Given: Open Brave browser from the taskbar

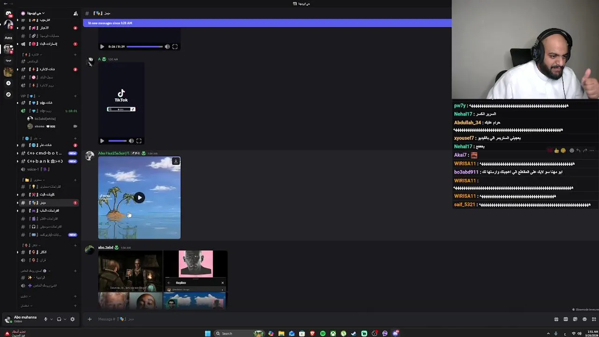Looking at the screenshot, I should (x=312, y=333).
